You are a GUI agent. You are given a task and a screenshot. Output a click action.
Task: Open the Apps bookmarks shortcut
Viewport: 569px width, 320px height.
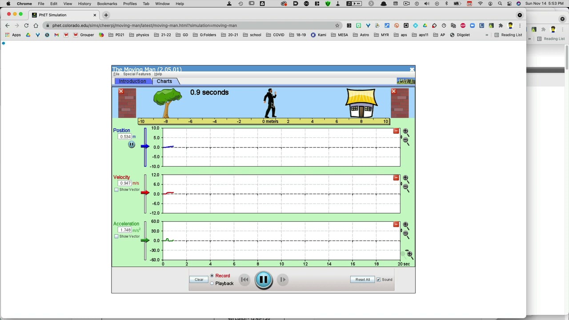(13, 35)
